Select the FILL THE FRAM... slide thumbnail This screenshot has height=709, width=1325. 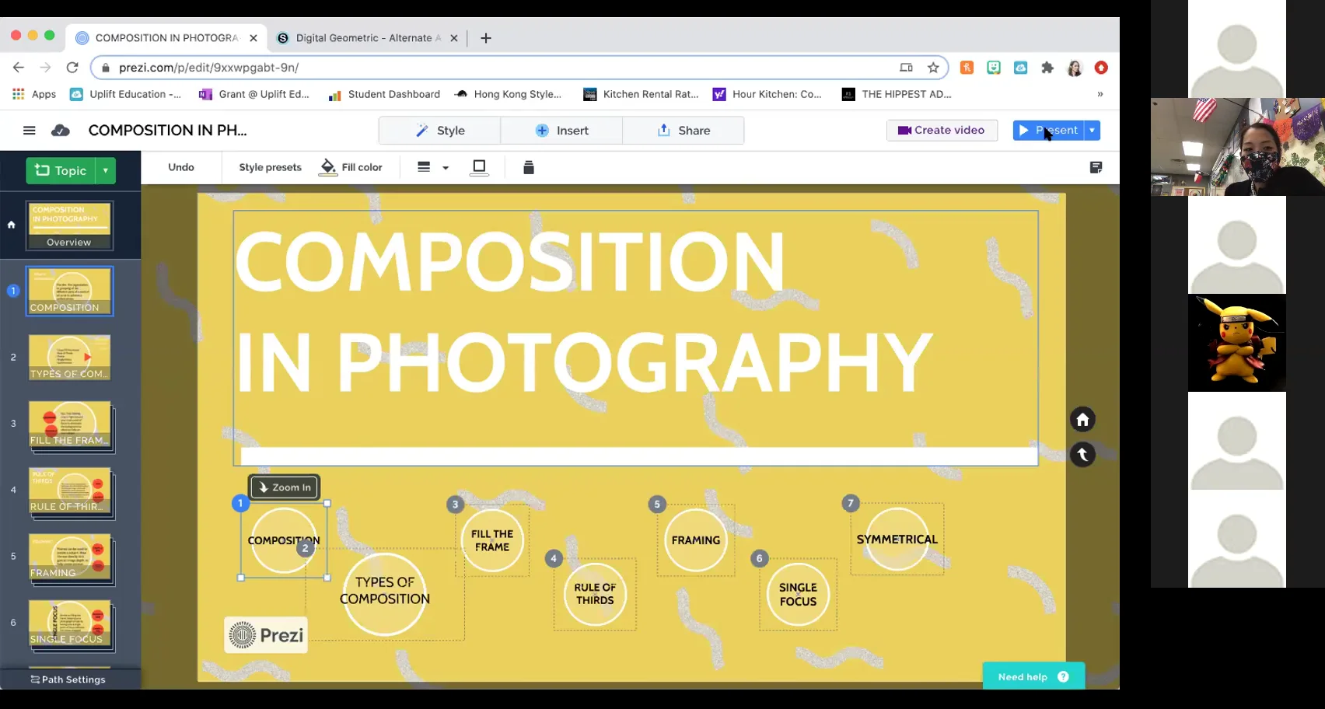[71, 425]
